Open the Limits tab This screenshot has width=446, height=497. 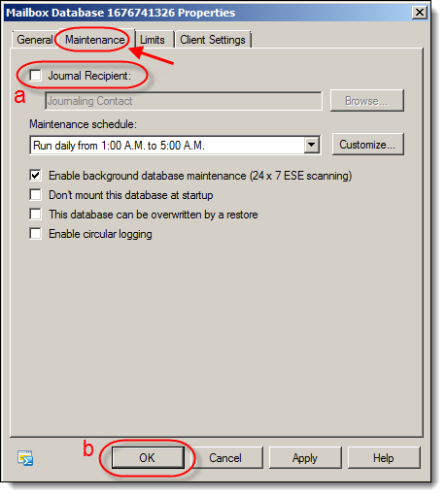tap(153, 40)
